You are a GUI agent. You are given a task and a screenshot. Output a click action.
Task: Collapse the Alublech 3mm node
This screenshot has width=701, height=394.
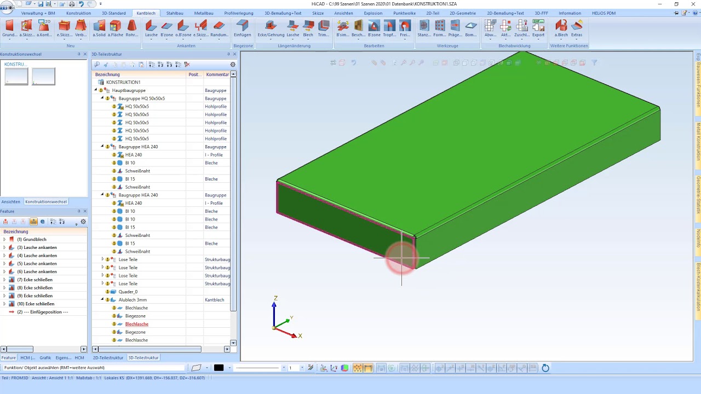(x=102, y=300)
